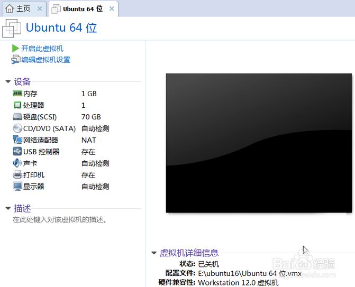Image resolution: width=355 pixels, height=287 pixels.
Task: Click the config file path E:\ubuntu16
Action: click(250, 273)
